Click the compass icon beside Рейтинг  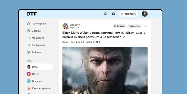(28, 52)
